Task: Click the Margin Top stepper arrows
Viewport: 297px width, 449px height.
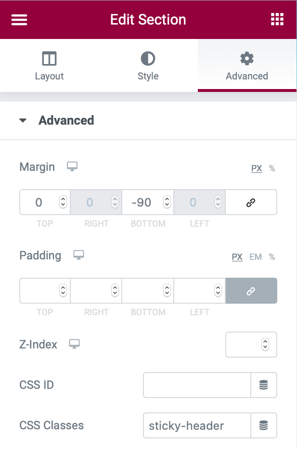Action: [x=63, y=202]
